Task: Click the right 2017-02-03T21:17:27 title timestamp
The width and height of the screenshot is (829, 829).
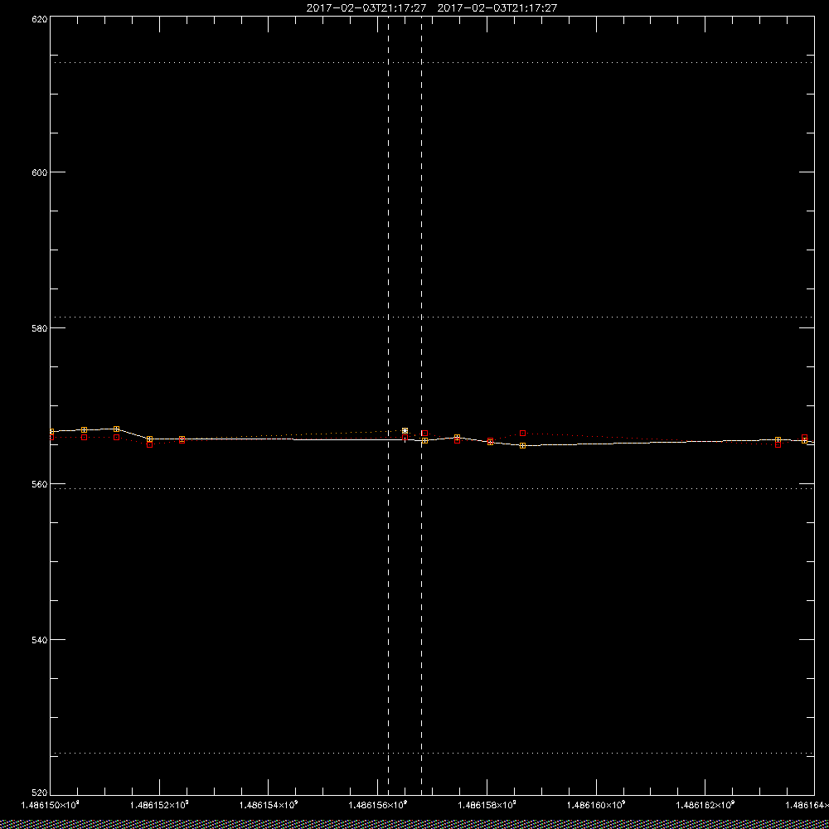Action: (497, 8)
